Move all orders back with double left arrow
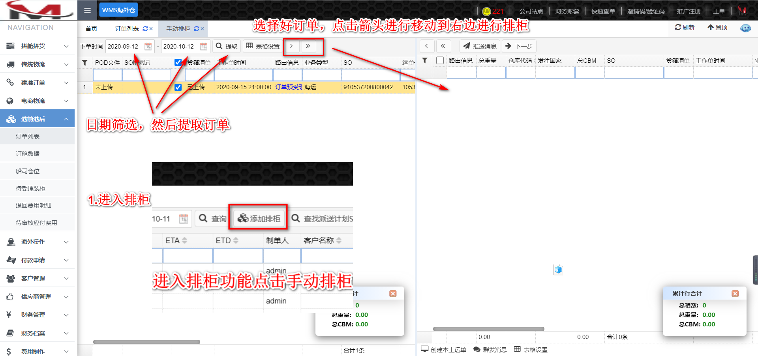758x356 pixels. (x=443, y=46)
